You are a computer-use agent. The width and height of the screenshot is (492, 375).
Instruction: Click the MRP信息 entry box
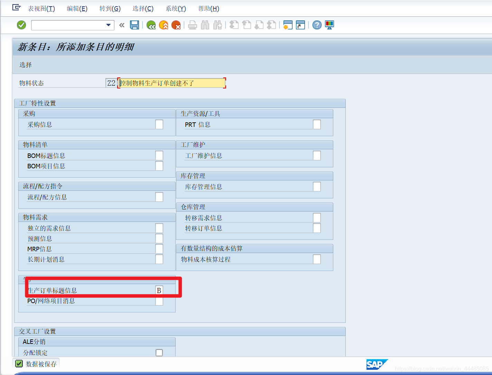[x=159, y=249]
